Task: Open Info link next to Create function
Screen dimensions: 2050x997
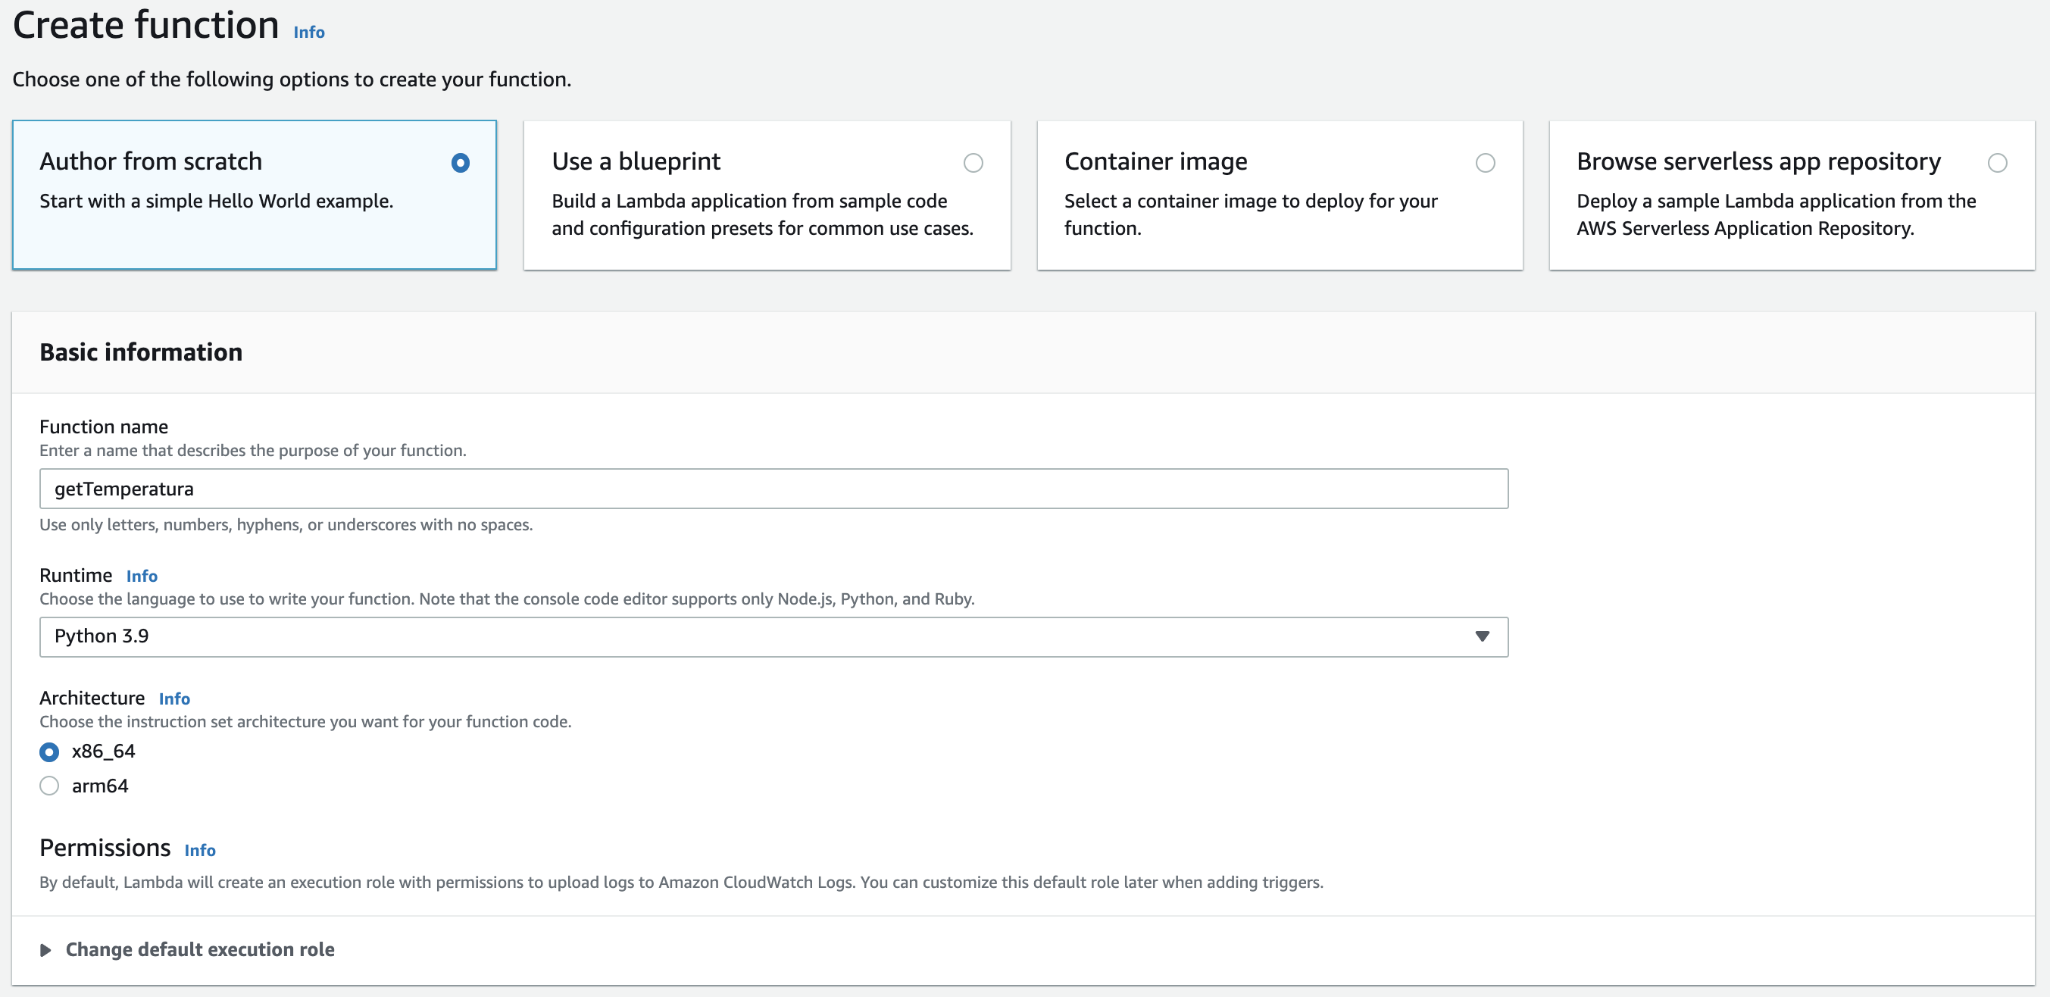Action: pyautogui.click(x=309, y=33)
